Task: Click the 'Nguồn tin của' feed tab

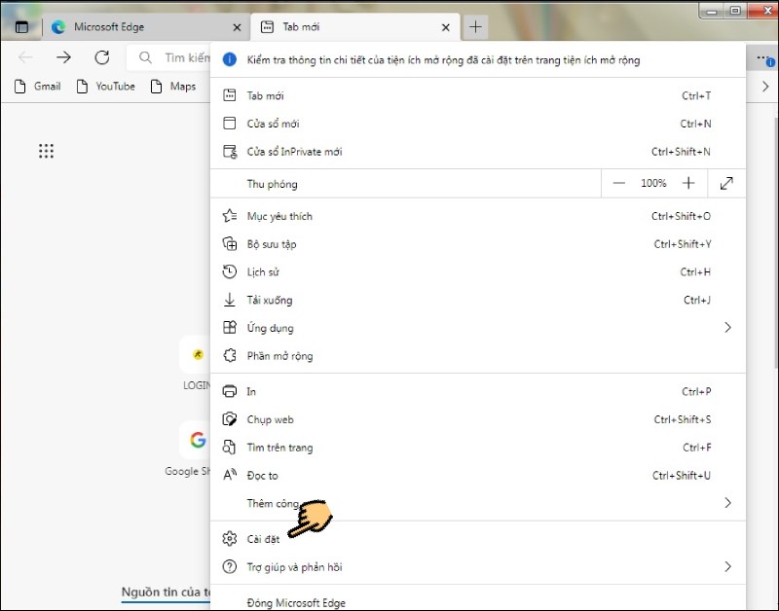Action: (x=167, y=593)
